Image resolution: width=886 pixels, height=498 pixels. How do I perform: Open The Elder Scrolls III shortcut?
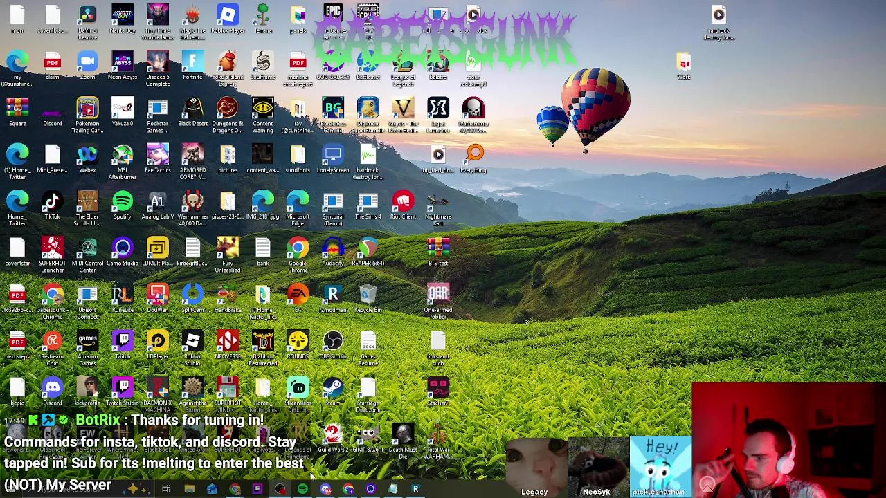click(87, 207)
